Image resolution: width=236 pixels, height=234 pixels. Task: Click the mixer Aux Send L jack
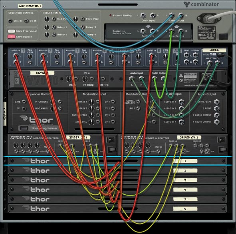tap(186, 55)
